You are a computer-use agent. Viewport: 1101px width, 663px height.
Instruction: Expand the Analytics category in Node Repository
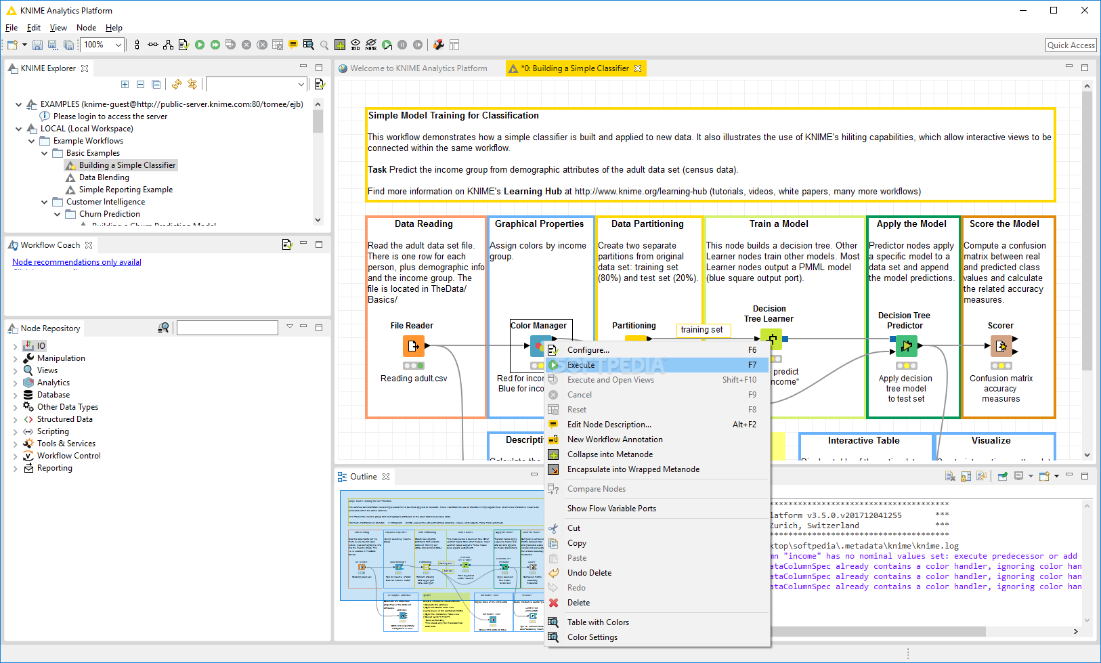pyautogui.click(x=15, y=383)
